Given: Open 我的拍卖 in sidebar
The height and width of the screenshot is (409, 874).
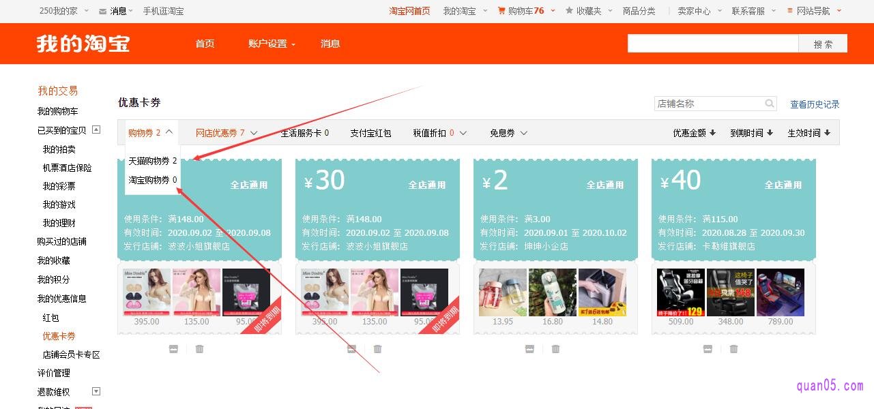Looking at the screenshot, I should click(59, 149).
